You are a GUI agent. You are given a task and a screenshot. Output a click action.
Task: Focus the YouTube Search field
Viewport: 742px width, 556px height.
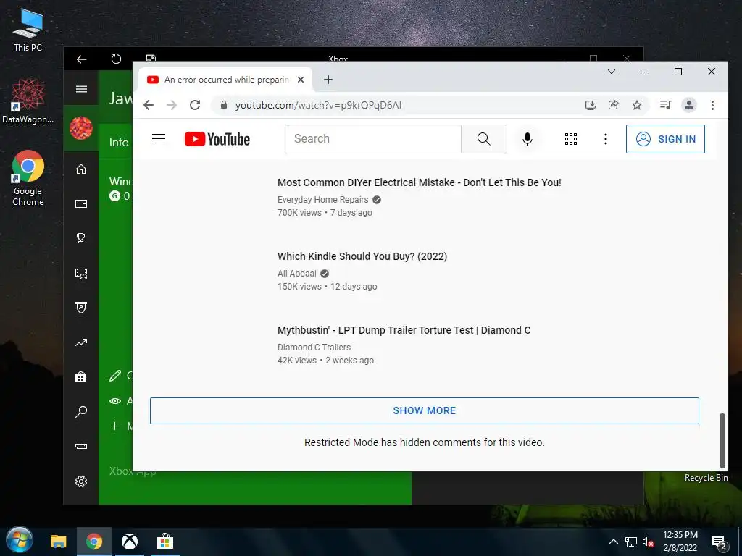click(x=373, y=138)
